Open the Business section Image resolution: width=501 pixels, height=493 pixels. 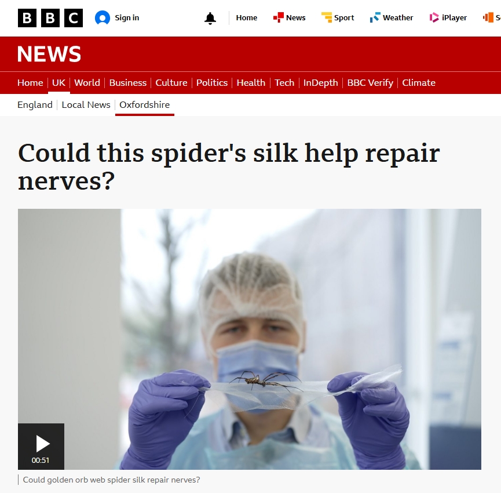[128, 83]
